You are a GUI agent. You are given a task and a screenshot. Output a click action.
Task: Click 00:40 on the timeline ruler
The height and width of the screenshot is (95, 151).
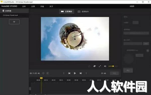[69, 80]
